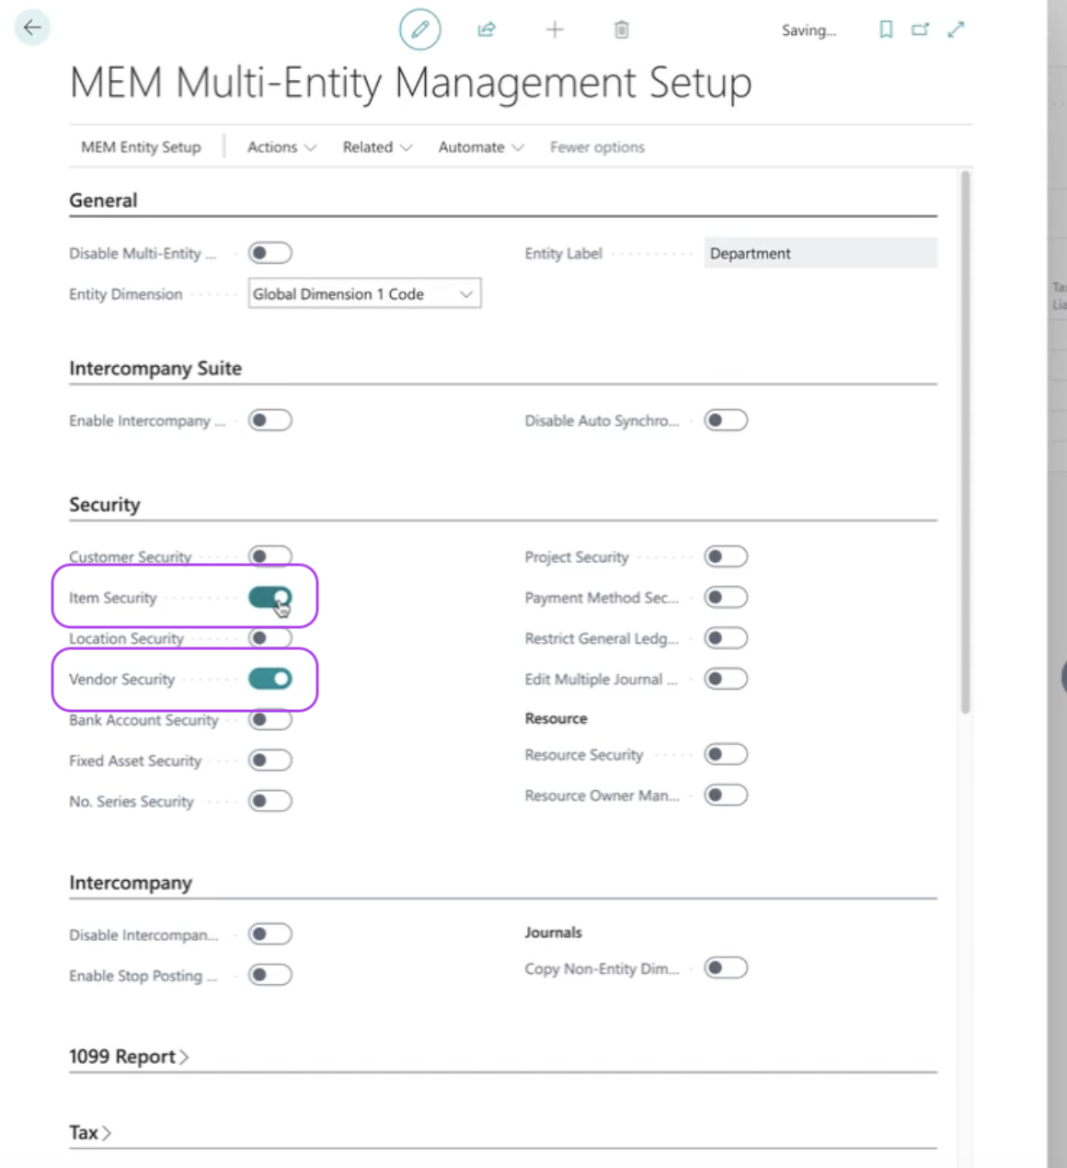
Task: Toggle Enable Stop Posting switch
Action: click(270, 975)
